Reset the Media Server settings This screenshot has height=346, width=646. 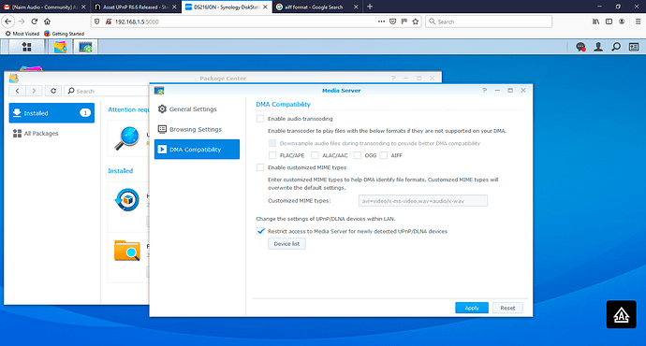coord(507,308)
